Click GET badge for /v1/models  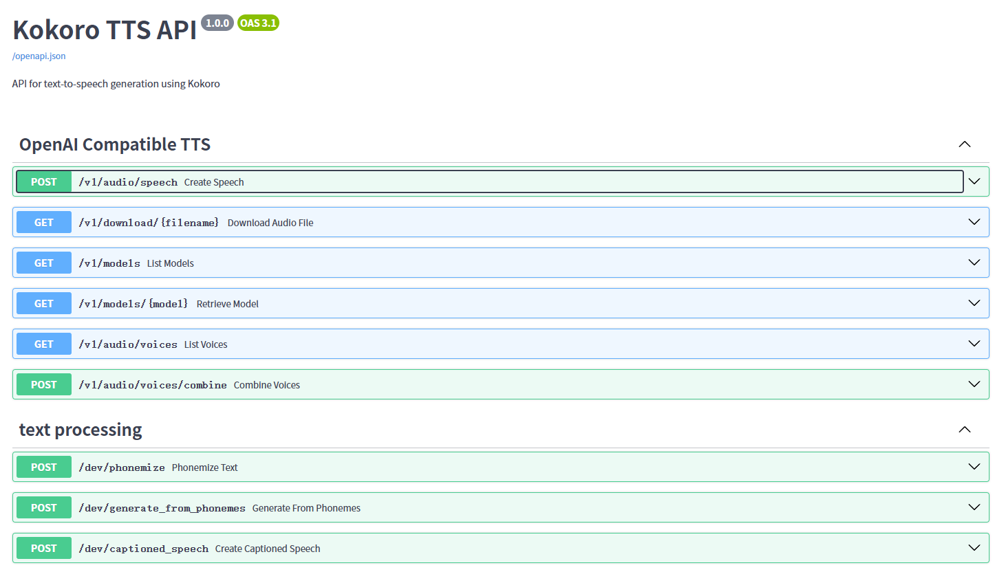click(x=44, y=263)
